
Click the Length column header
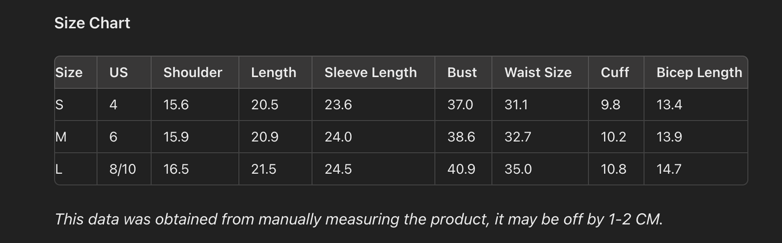tap(273, 73)
